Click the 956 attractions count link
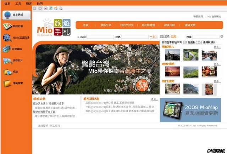 pos(185,42)
